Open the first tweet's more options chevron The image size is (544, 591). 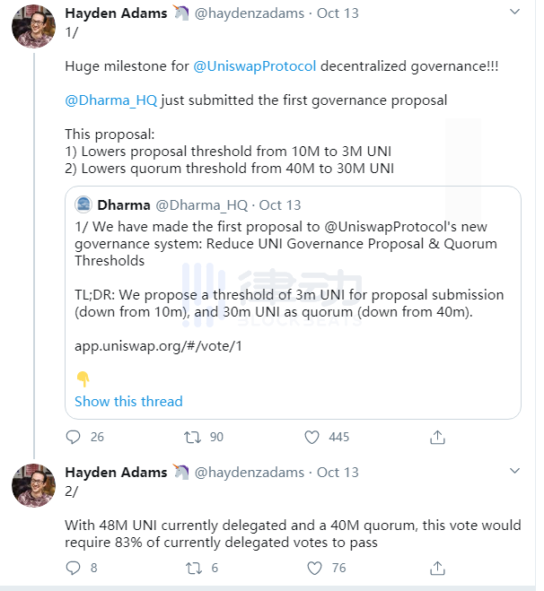[513, 13]
